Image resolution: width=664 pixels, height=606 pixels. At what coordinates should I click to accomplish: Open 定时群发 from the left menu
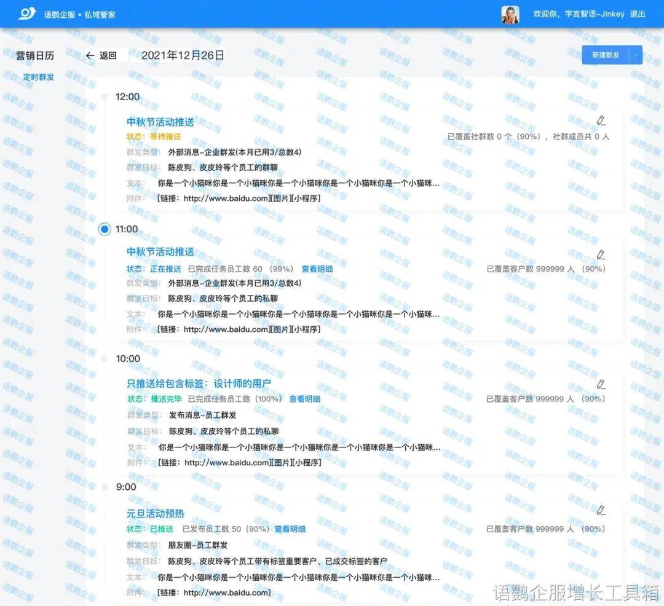coord(38,77)
